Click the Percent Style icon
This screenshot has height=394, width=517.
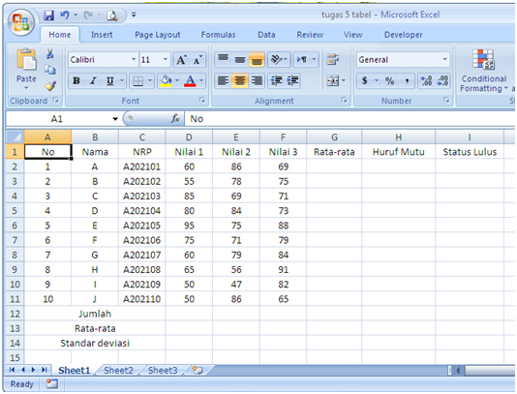(x=390, y=80)
